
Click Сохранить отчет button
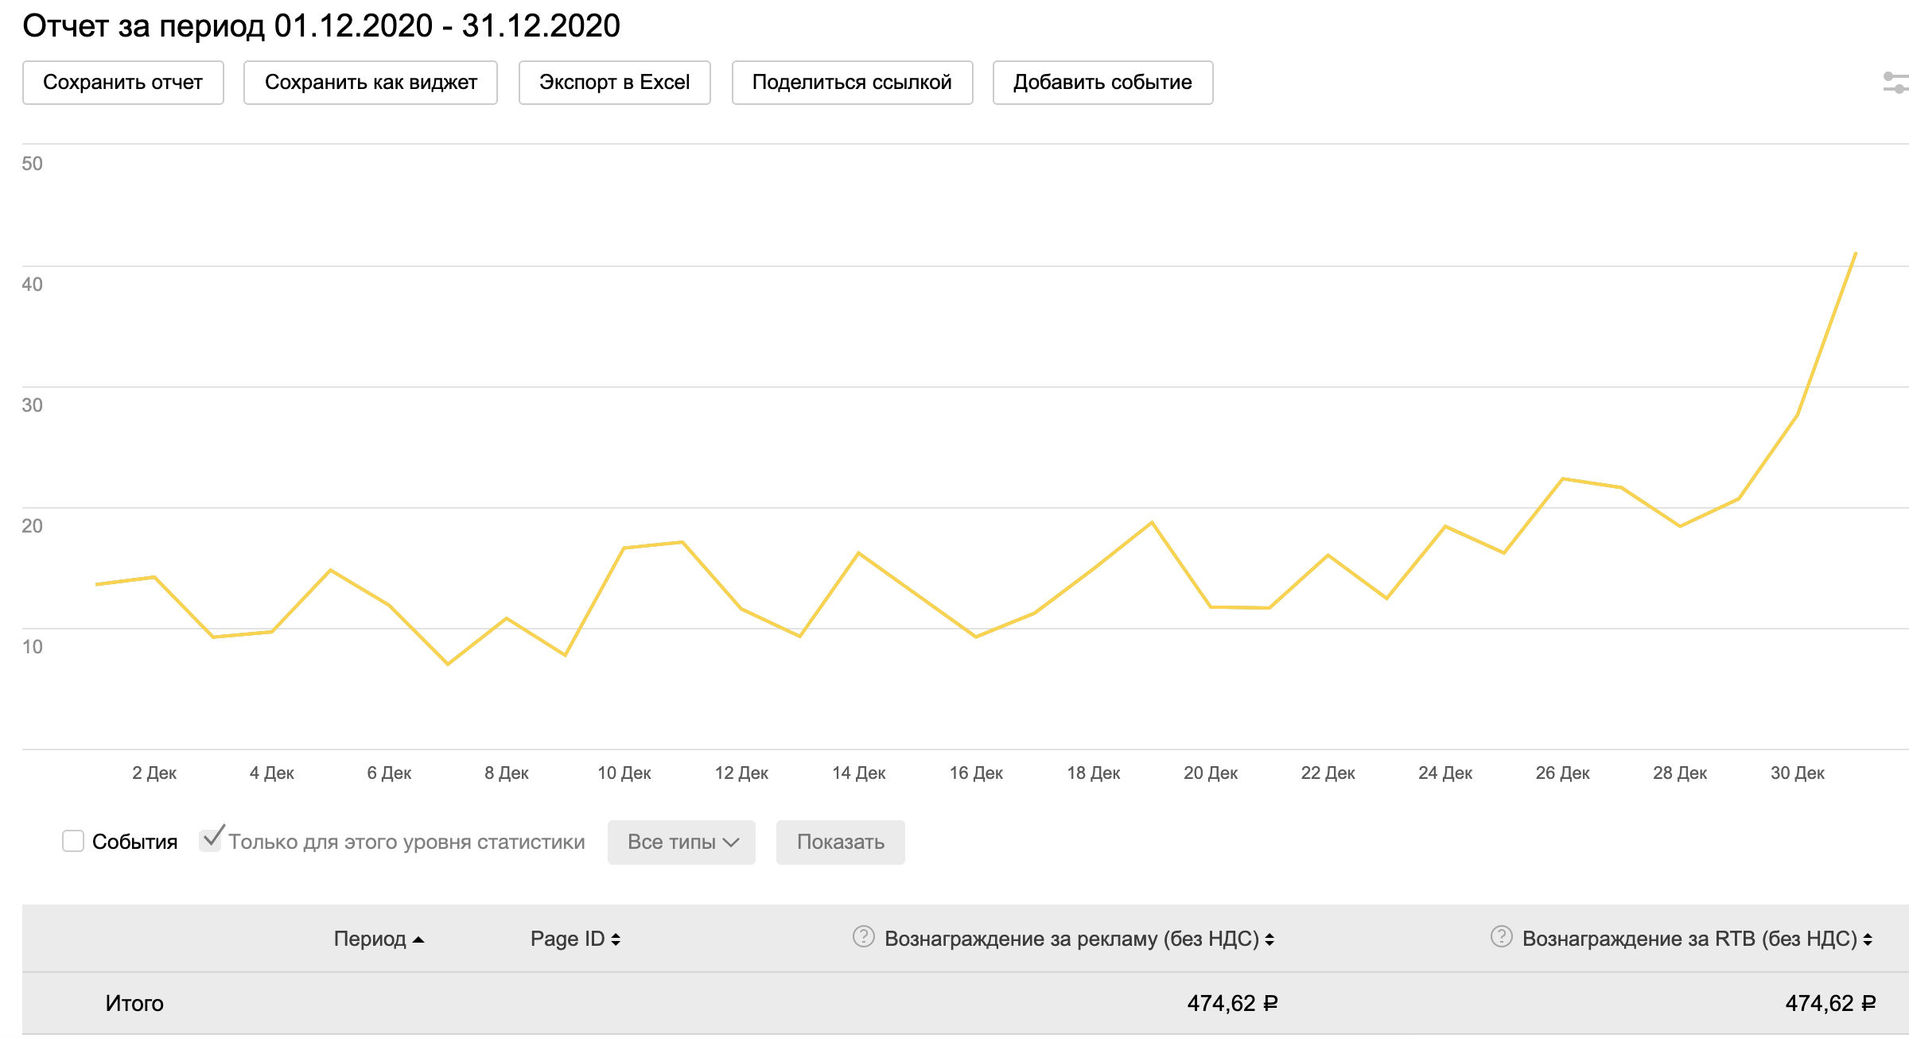(122, 83)
